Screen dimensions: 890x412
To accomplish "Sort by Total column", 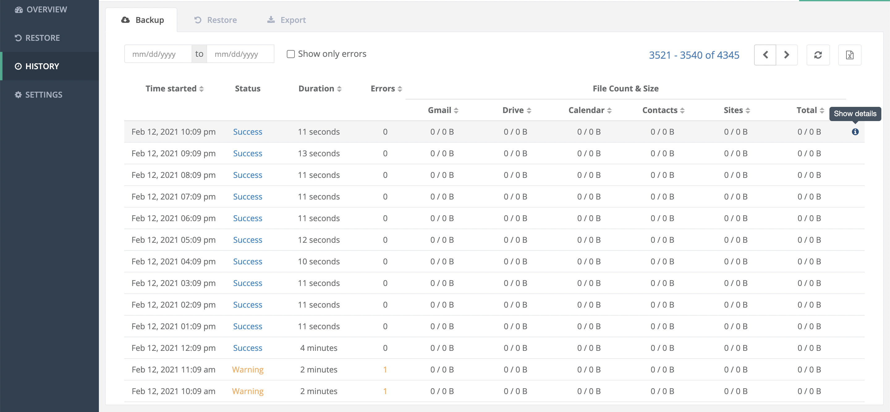I will (x=810, y=110).
